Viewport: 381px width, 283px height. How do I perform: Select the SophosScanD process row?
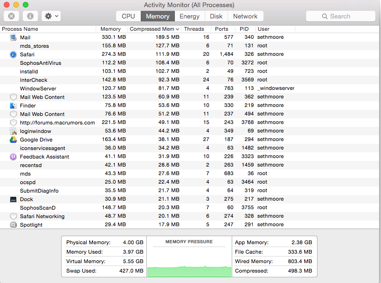(x=190, y=208)
